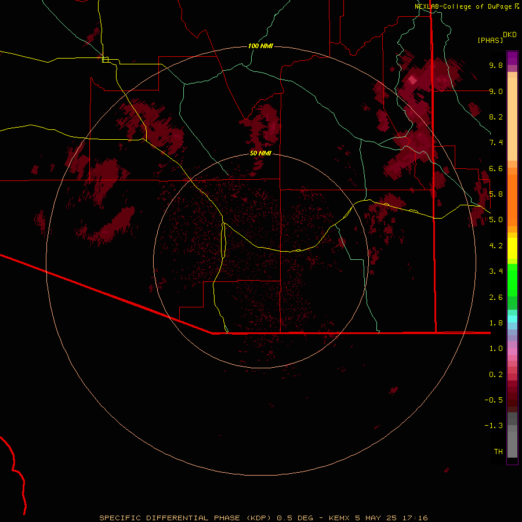Screen dimensions: 522x522
Task: Click the TH threshold label on scale
Action: [498, 452]
